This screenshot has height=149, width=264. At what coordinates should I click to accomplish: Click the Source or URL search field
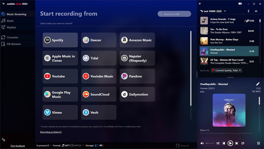[174, 14]
